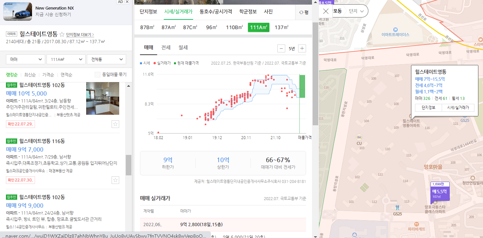Screen dimensions: 483x238
Task: Open the 단지 dropdown on map
Action: 357,11
